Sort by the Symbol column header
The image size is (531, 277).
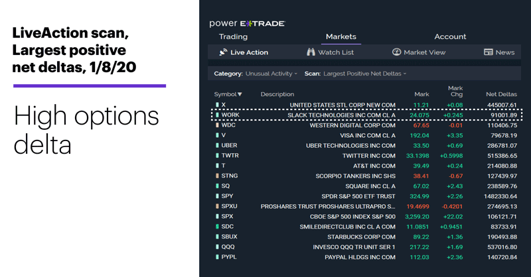228,94
